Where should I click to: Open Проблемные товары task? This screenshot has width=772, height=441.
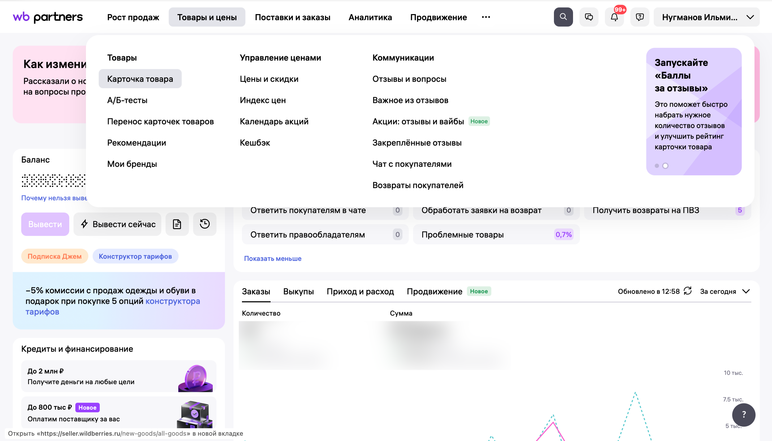click(x=496, y=235)
